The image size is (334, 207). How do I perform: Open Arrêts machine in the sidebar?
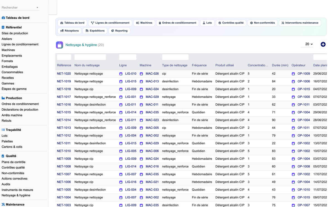coord(12,115)
